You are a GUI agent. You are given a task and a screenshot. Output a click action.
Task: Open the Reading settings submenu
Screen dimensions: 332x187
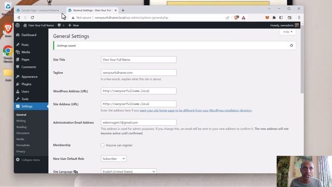click(x=21, y=127)
